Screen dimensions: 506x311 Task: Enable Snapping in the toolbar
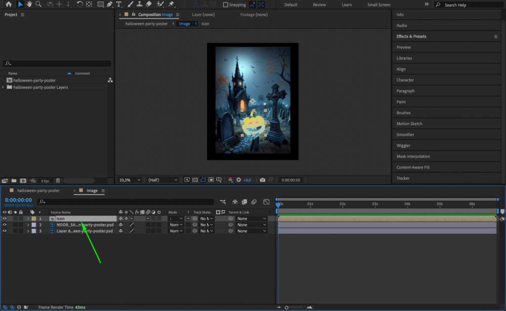pyautogui.click(x=225, y=4)
